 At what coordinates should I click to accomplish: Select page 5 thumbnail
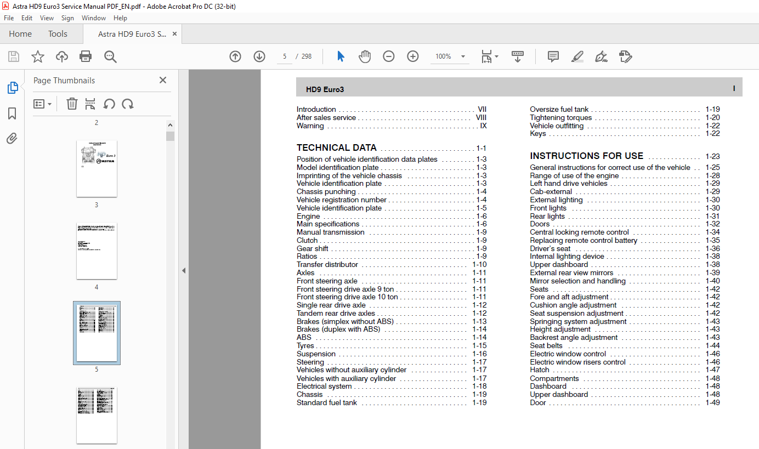pos(97,333)
